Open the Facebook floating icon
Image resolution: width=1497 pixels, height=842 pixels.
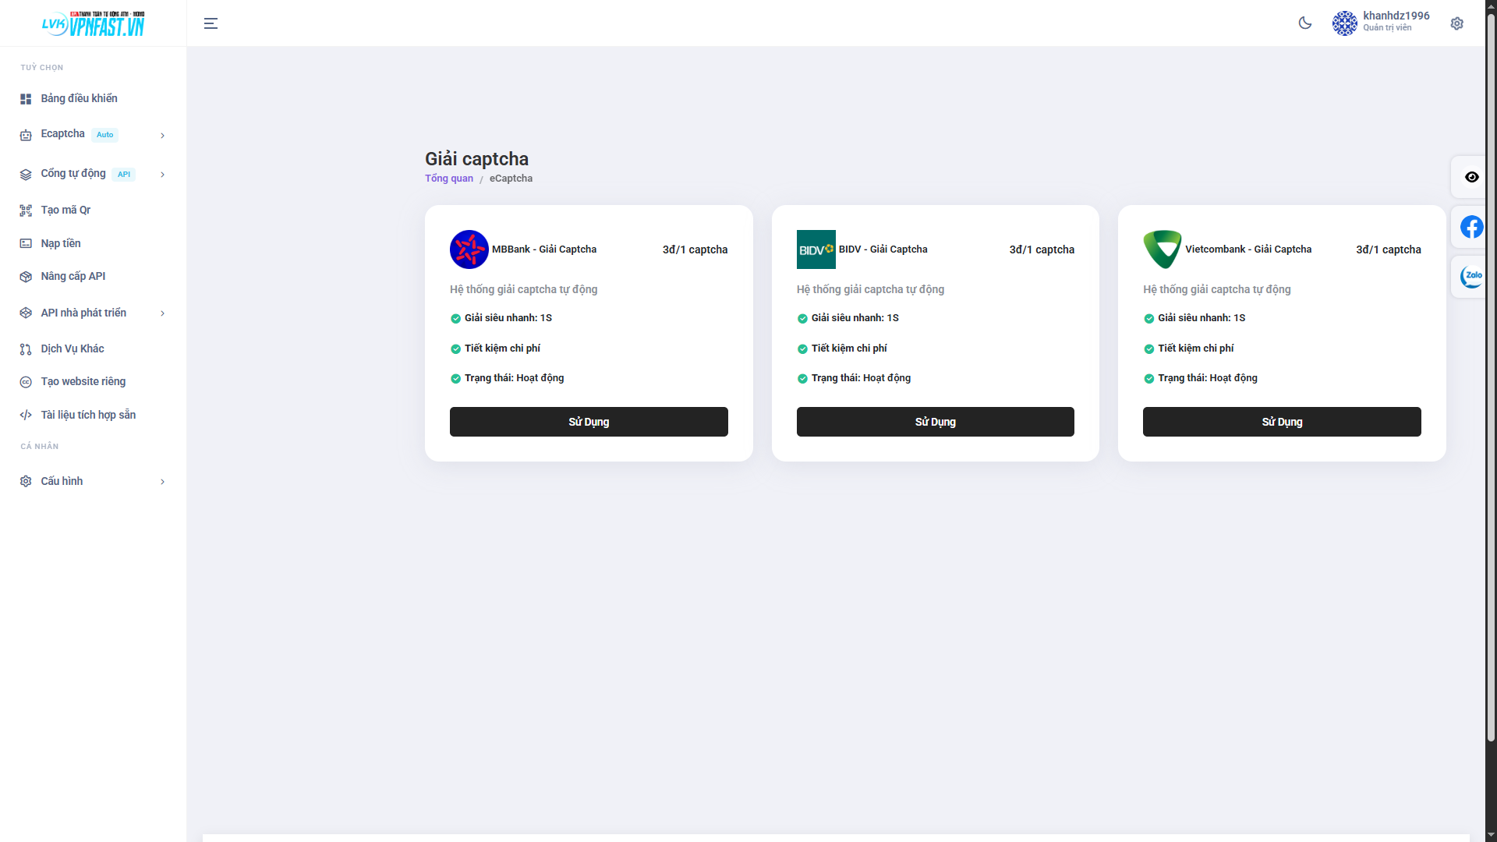click(x=1471, y=227)
